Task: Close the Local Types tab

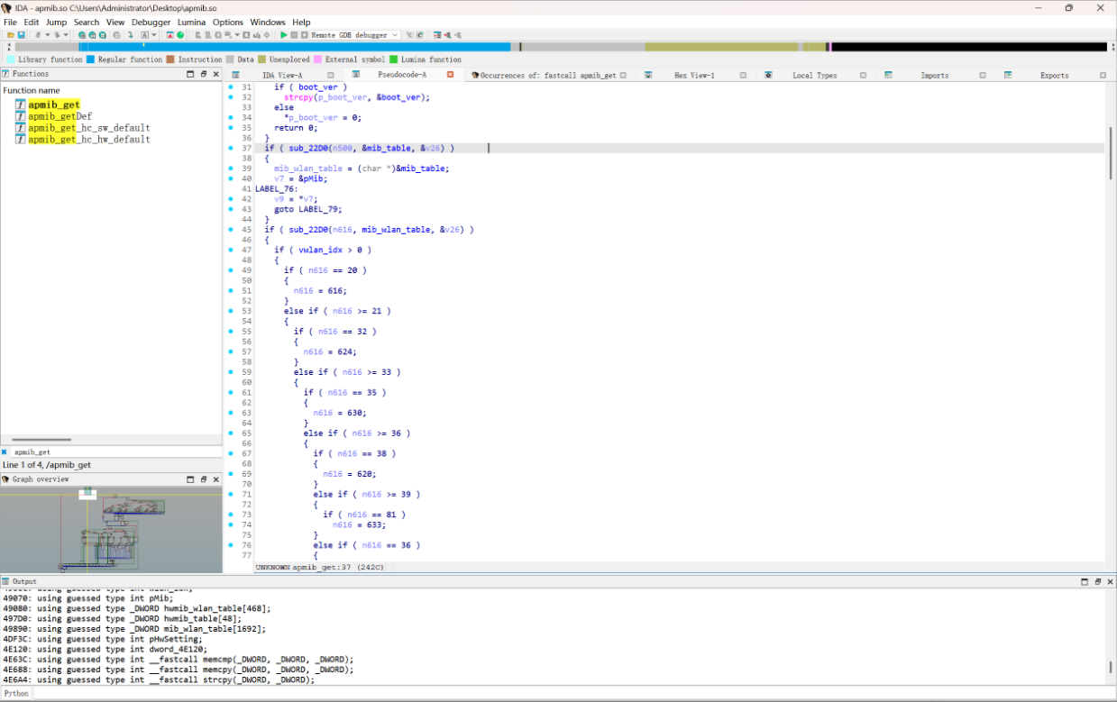Action: 865,76
